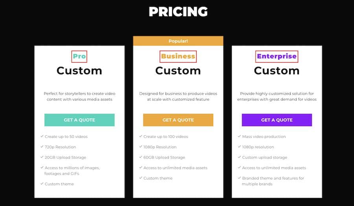
Task: Select the Business plan title
Action: click(178, 56)
